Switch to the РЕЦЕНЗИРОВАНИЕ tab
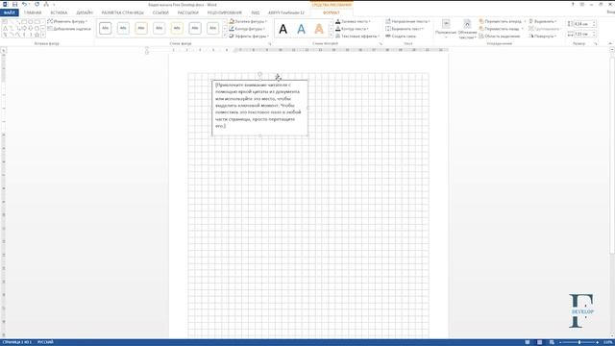Viewport: 615px width, 346px height. (x=224, y=12)
